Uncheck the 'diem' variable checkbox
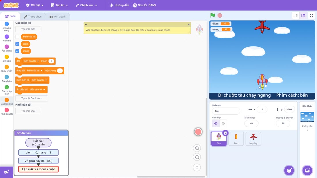317x178 pixels. (17, 44)
